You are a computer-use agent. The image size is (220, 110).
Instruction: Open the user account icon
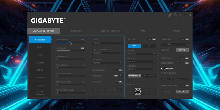(x=175, y=15)
